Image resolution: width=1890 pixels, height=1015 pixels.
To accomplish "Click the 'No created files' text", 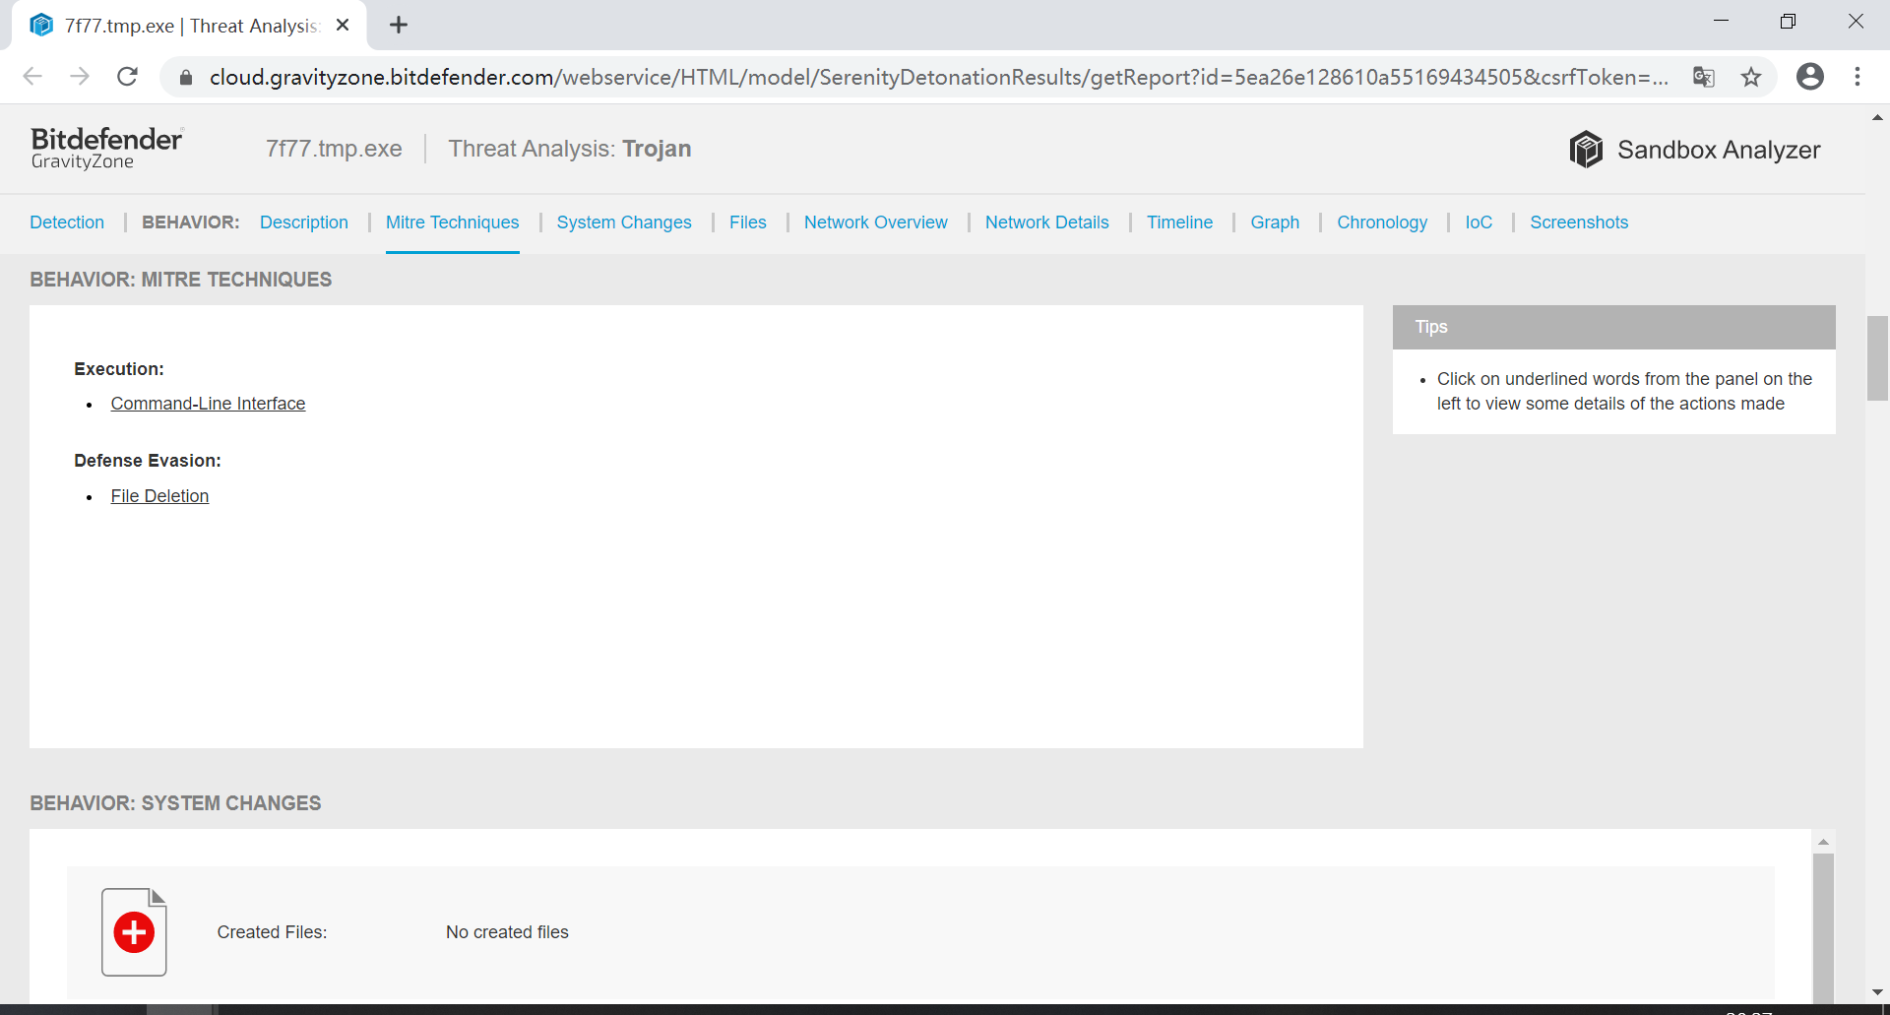I will pyautogui.click(x=507, y=932).
